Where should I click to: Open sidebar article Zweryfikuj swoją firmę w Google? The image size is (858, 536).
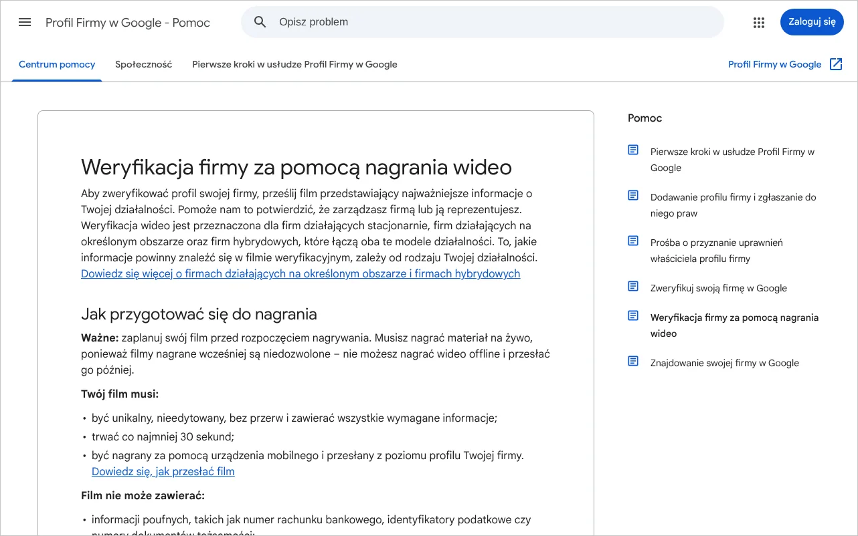click(719, 288)
